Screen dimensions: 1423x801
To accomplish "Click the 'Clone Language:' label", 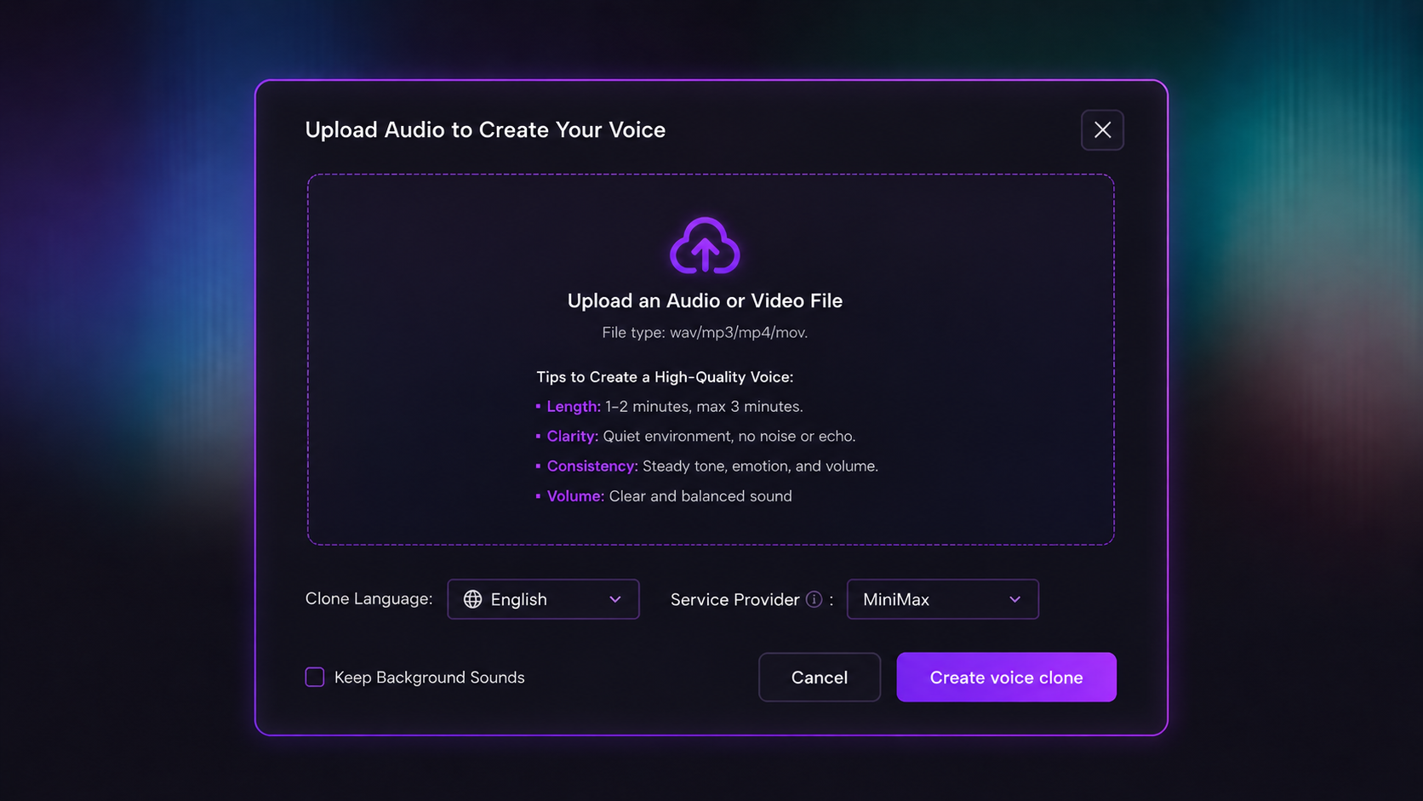I will (369, 598).
